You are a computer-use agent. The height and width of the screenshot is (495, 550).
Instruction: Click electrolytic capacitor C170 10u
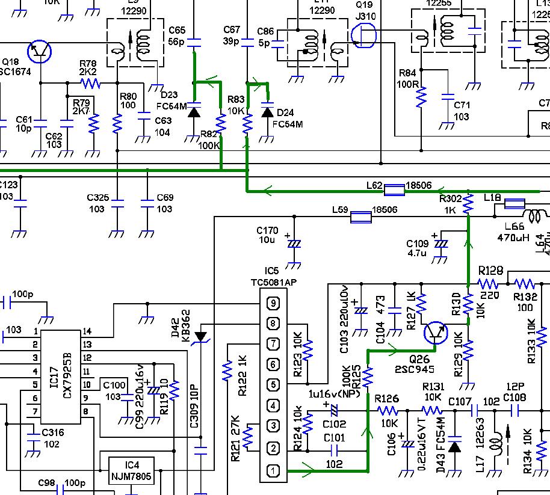(294, 244)
